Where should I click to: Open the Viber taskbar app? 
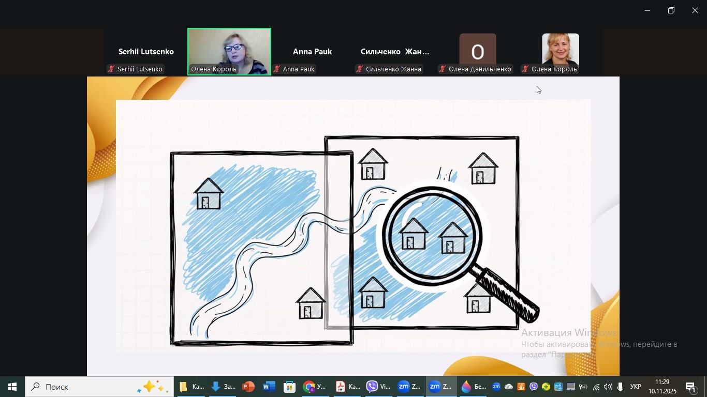point(378,387)
